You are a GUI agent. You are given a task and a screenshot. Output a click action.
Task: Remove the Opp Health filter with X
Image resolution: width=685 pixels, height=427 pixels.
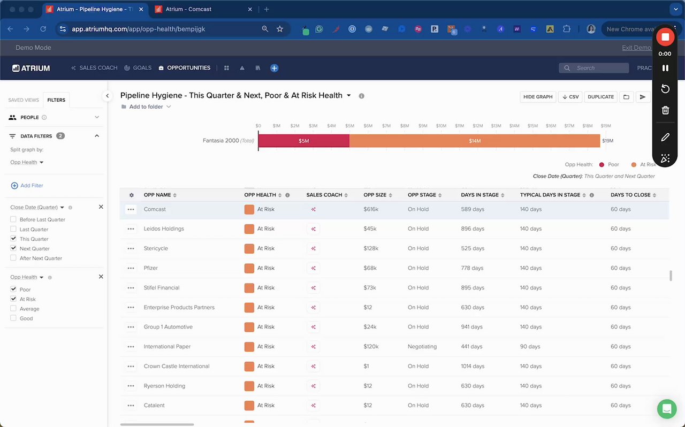[x=101, y=277]
